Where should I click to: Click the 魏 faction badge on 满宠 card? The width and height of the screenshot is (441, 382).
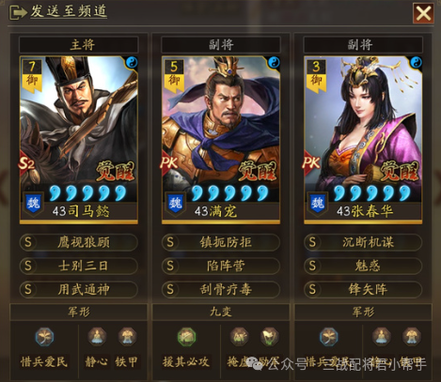click(x=175, y=204)
